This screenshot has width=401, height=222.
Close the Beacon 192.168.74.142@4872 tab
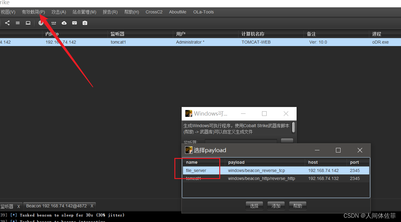tap(92, 206)
